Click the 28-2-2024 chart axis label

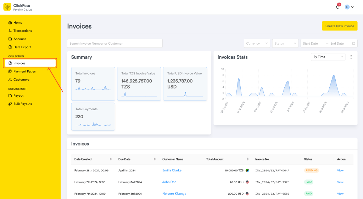coord(224,108)
